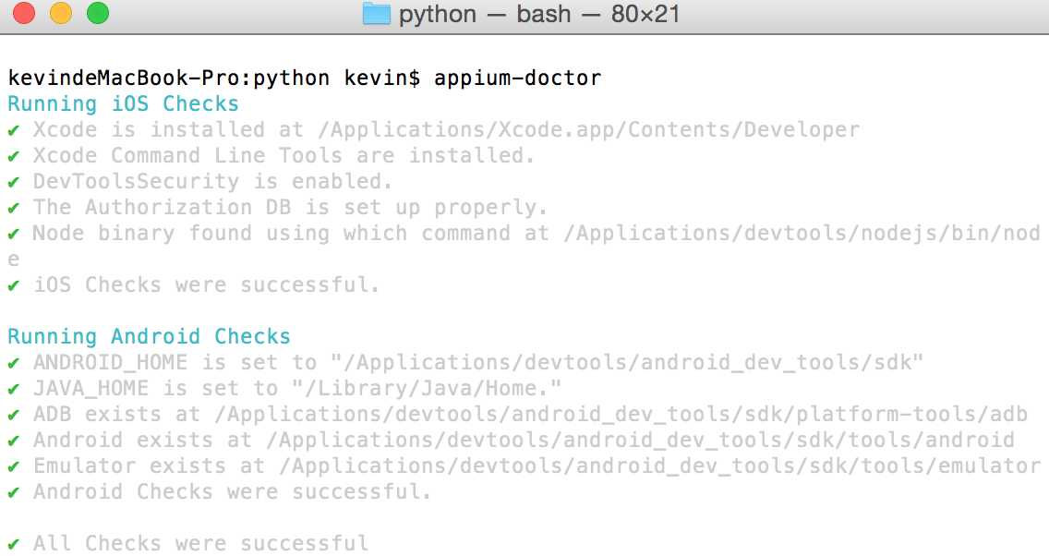Click the yellow minimize window button

tap(61, 13)
